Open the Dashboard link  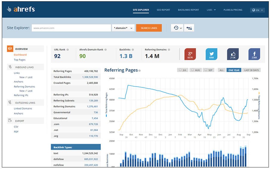point(20,55)
